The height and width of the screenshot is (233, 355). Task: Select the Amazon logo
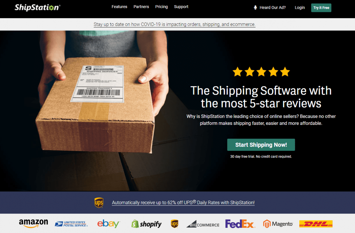[x=34, y=223]
